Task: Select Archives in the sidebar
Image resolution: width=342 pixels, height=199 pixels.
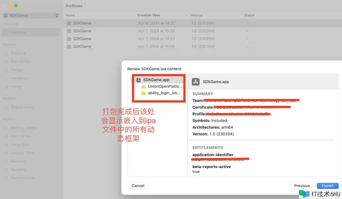Action: click(x=31, y=33)
